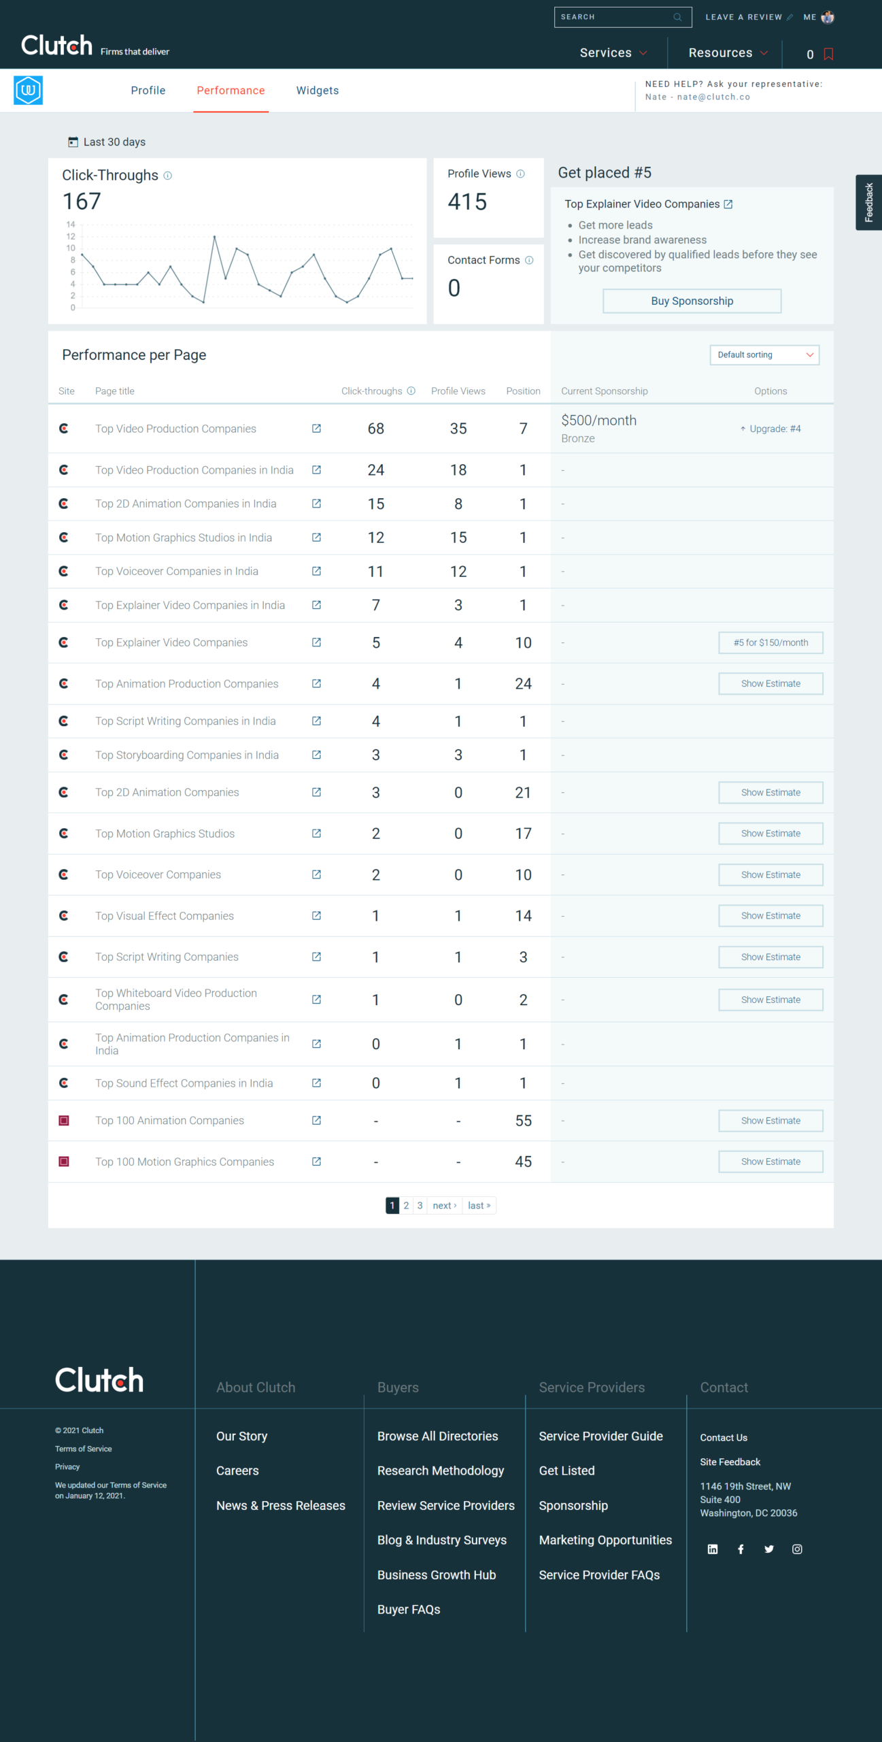Click the calendar icon beside Last 30 days
This screenshot has height=1742, width=882.
[x=73, y=142]
